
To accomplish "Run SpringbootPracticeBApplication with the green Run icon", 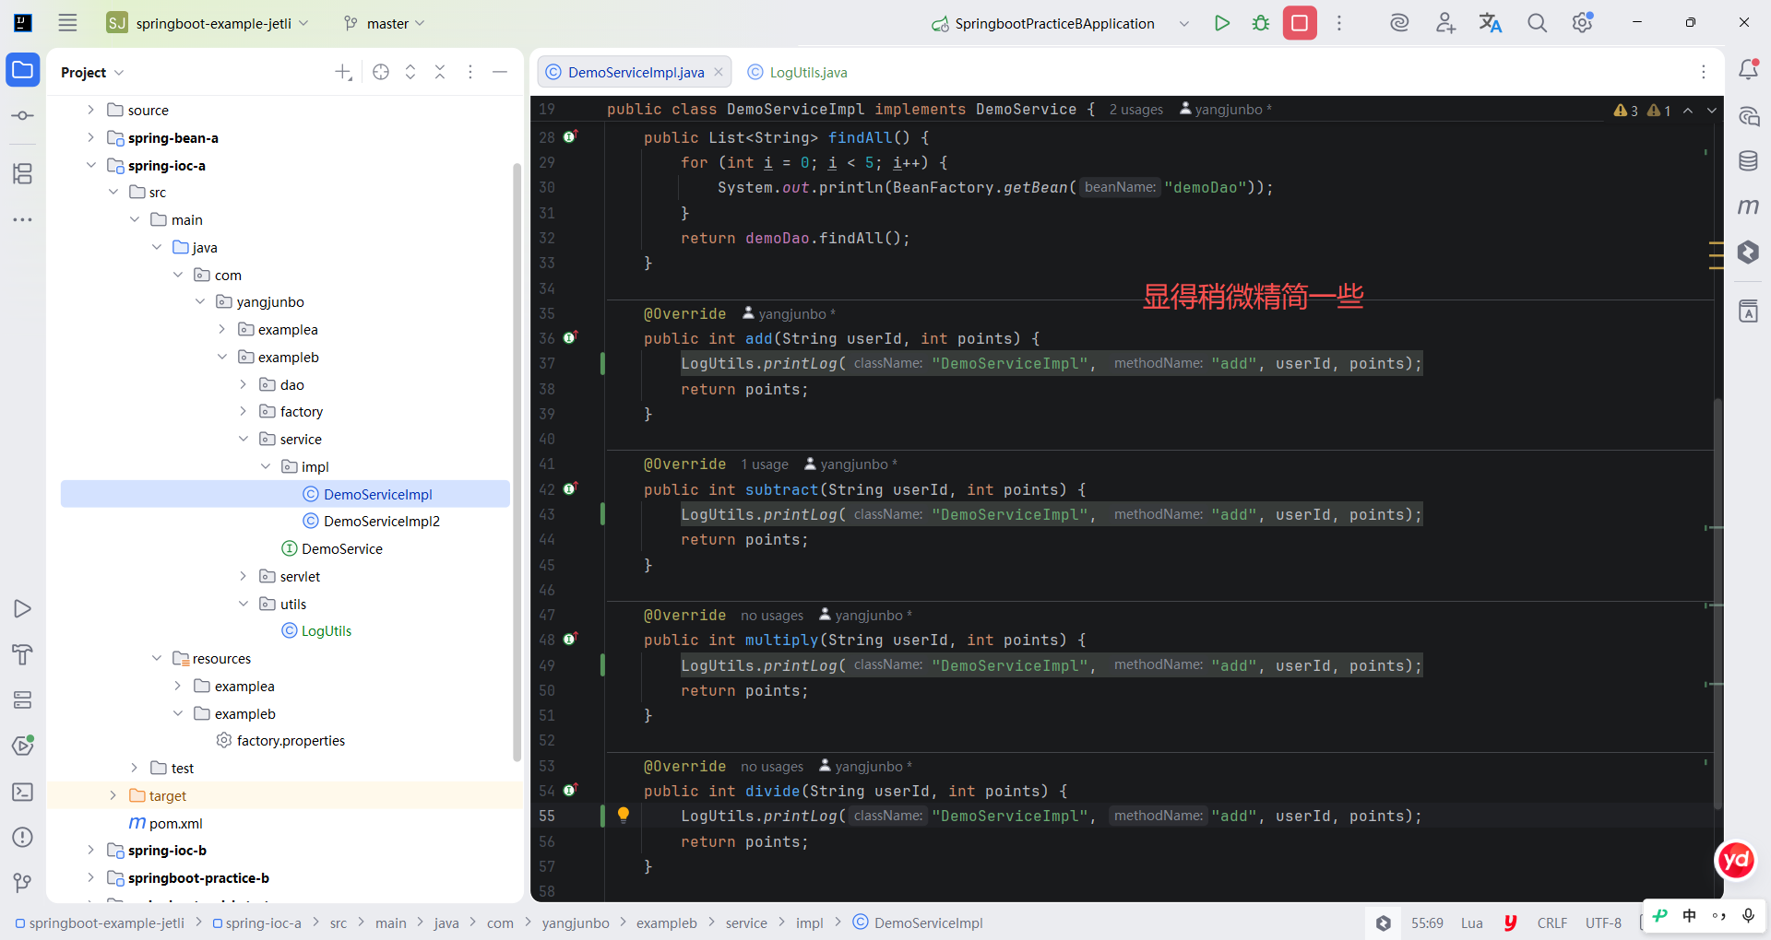I will point(1222,23).
